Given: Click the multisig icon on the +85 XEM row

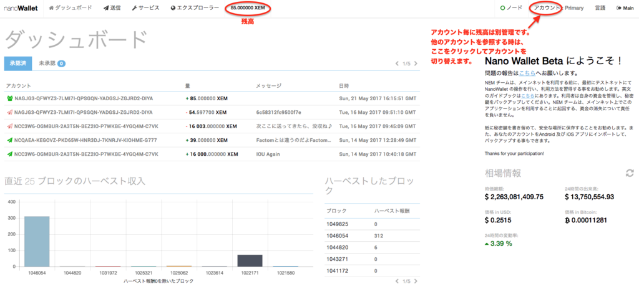Looking at the screenshot, I should 10,98.
